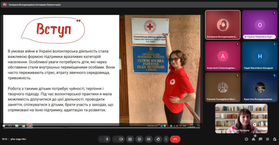Select Катерина Володимирівна participant tile
The width and height of the screenshot is (279, 145).
(223, 25)
